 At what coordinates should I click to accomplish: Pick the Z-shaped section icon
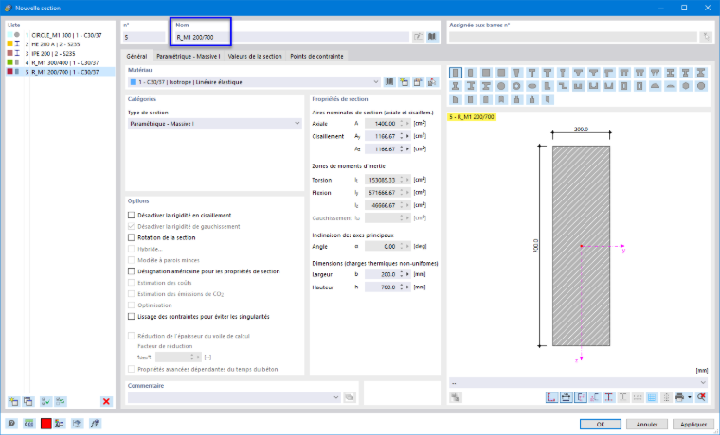click(563, 86)
